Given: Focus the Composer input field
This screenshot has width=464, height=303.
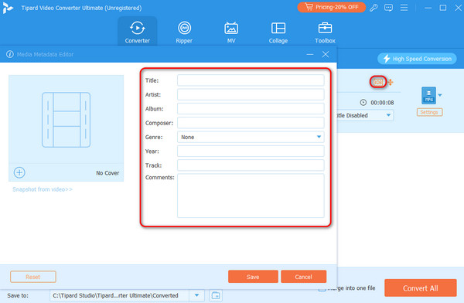Looking at the screenshot, I should 251,123.
